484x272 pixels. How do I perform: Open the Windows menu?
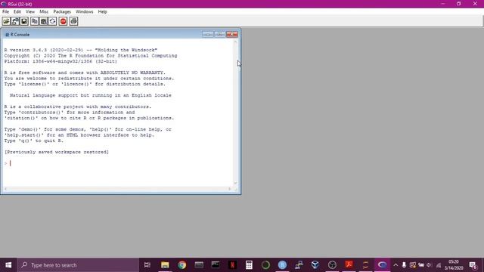click(84, 12)
